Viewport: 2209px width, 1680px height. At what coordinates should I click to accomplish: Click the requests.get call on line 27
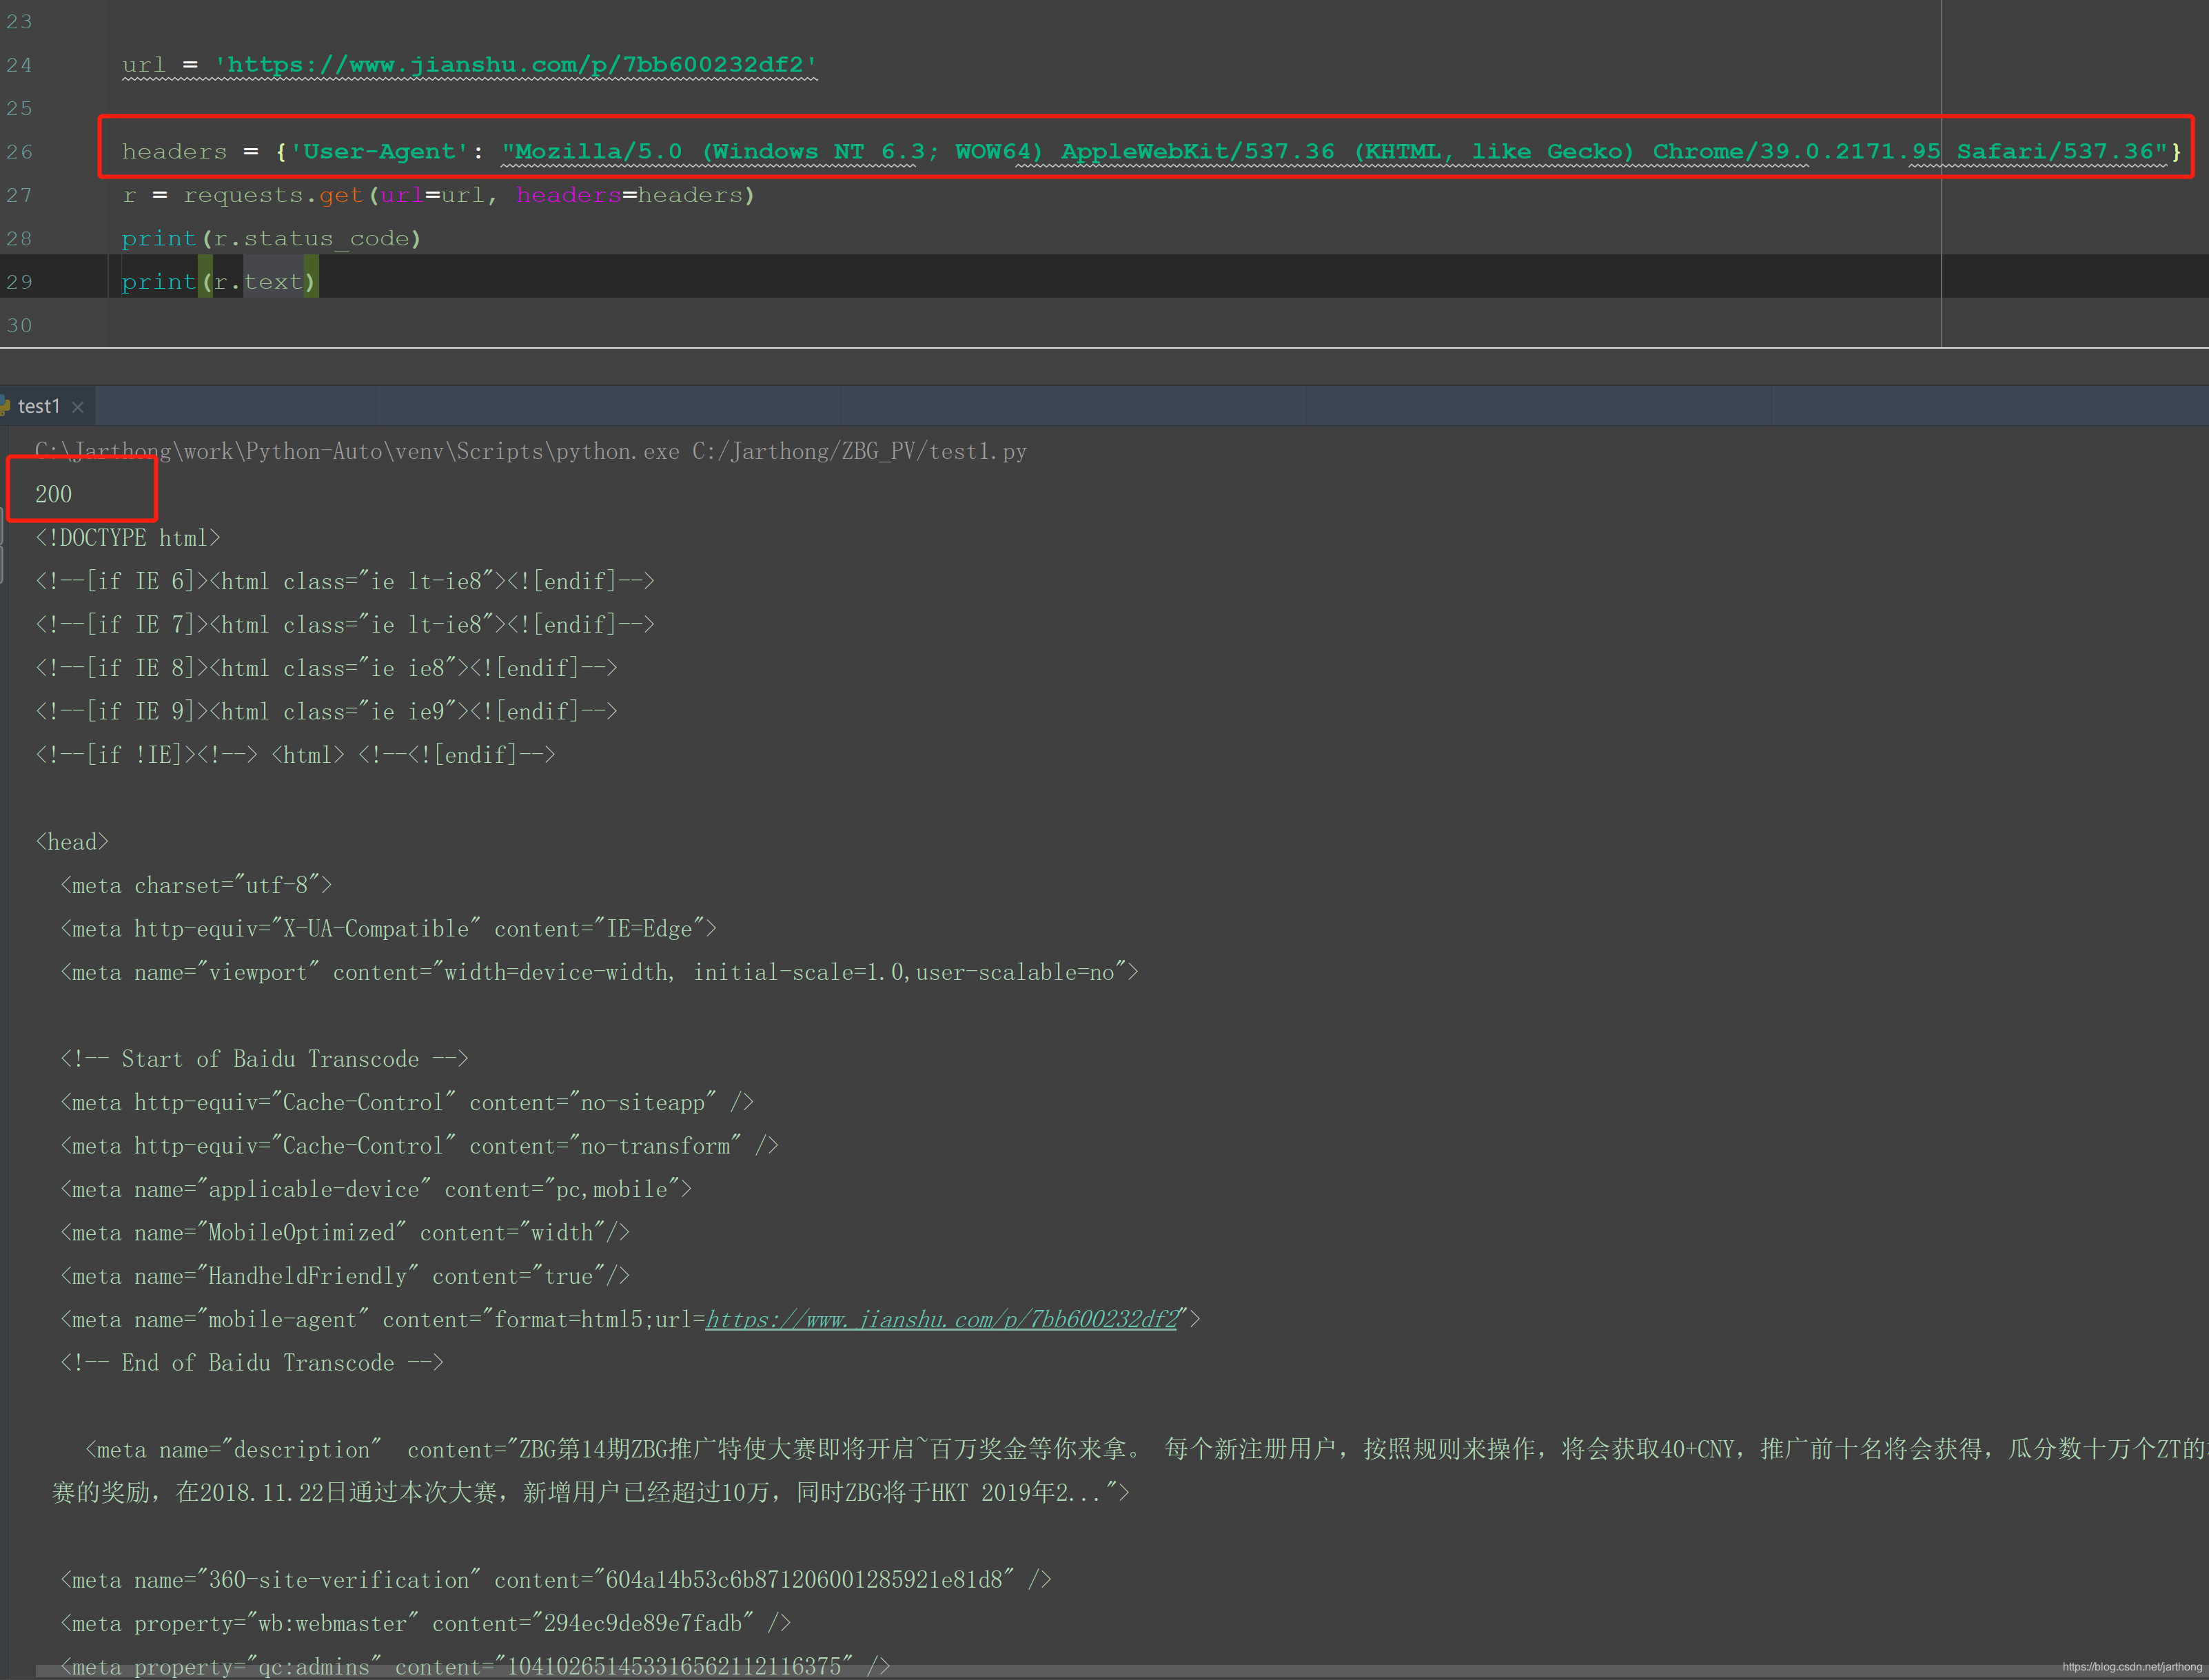point(272,195)
